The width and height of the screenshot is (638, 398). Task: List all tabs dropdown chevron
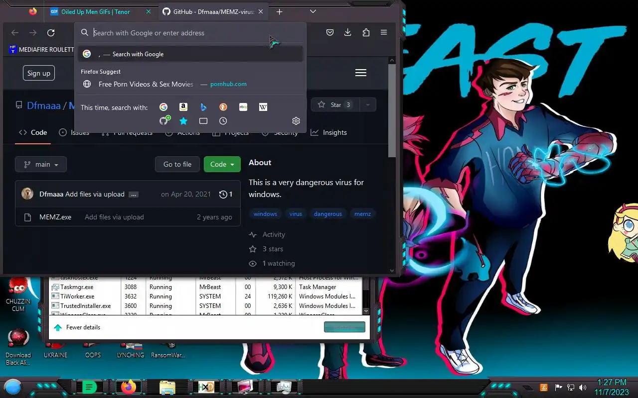click(313, 11)
